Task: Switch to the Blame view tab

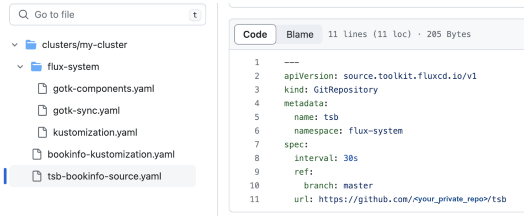Action: (300, 34)
